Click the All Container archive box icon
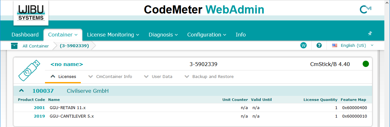 click(x=14, y=46)
